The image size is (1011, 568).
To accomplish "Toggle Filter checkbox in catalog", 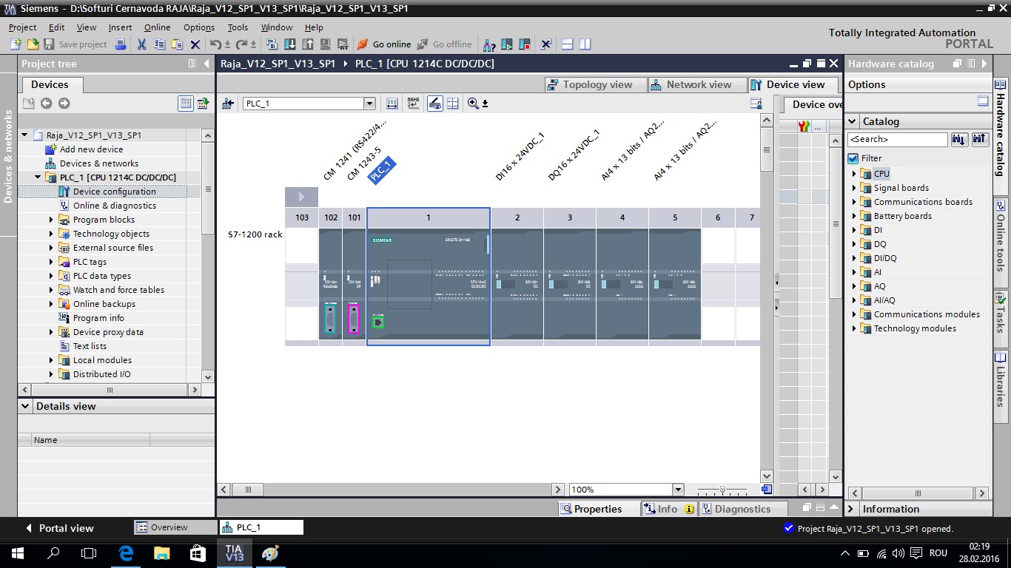I will 853,158.
